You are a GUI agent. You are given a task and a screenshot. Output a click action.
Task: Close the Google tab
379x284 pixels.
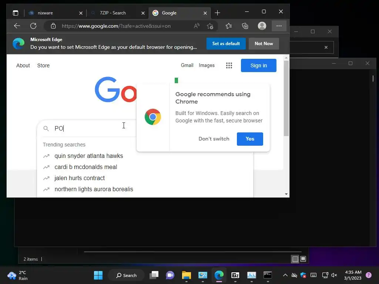coord(205,13)
